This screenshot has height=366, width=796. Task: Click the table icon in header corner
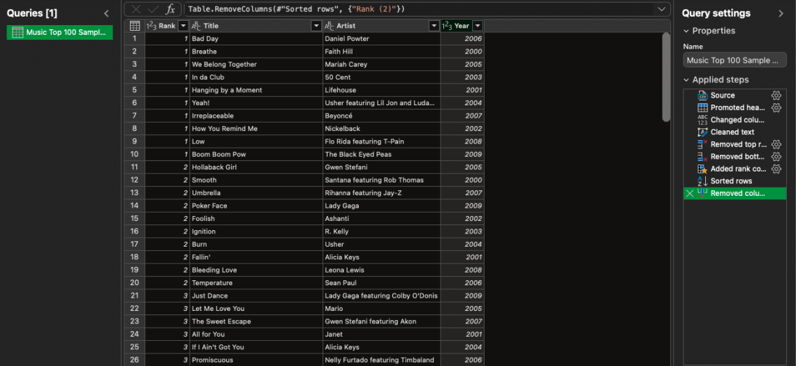135,26
